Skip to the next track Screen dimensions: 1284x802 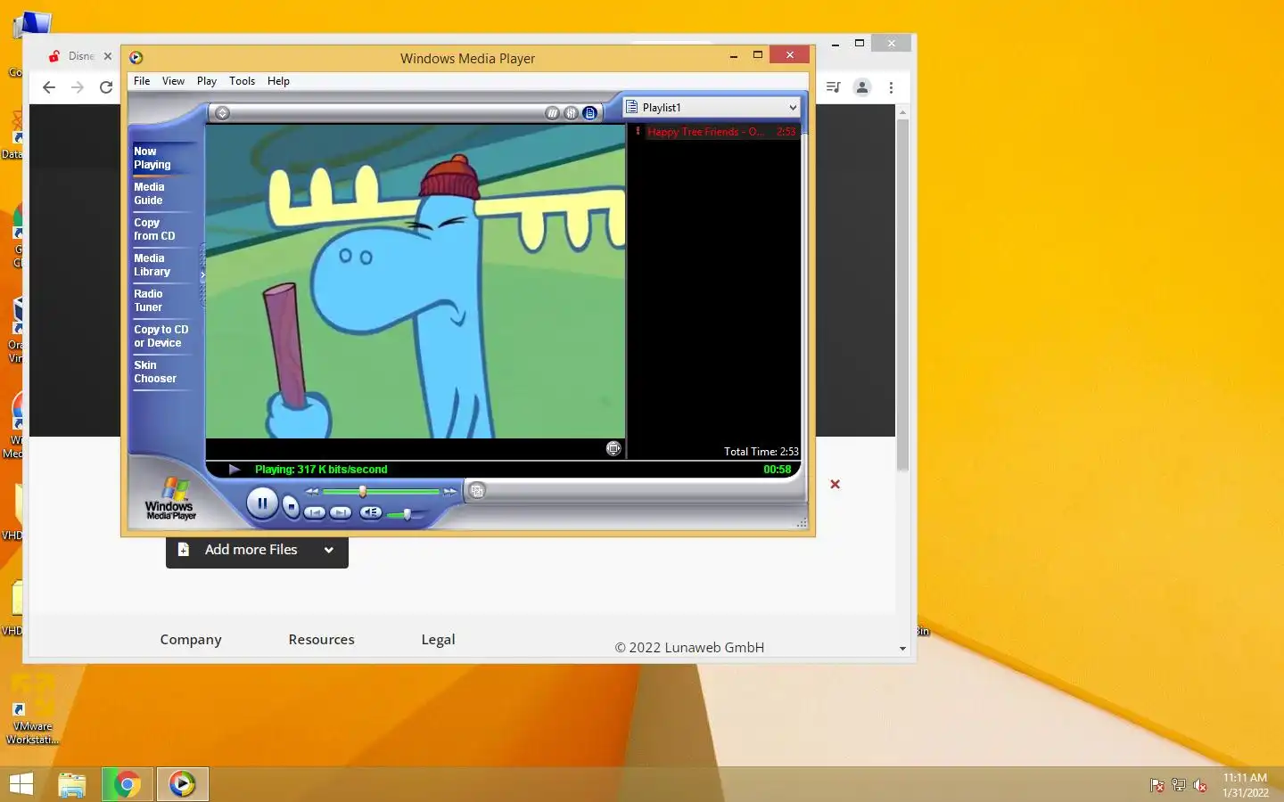click(x=340, y=512)
